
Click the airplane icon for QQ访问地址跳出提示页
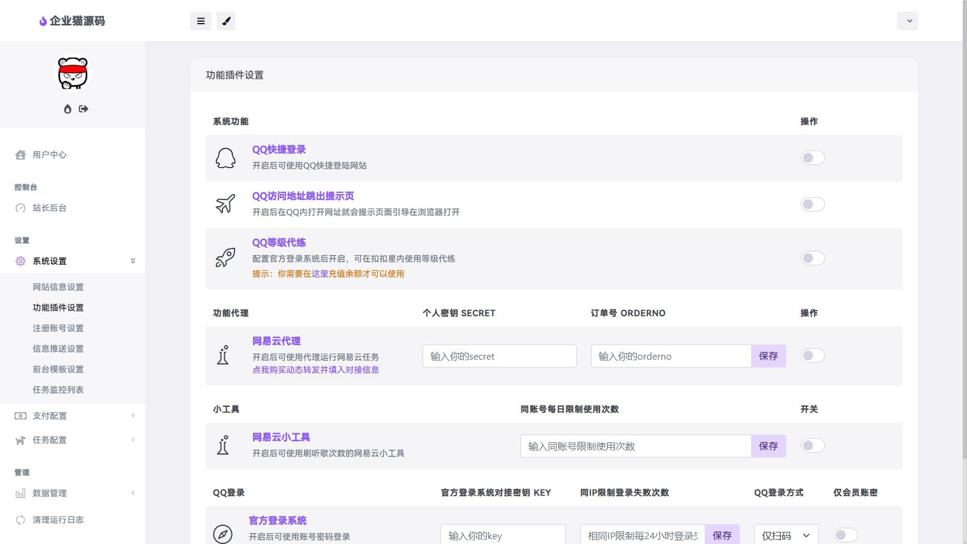tap(225, 204)
